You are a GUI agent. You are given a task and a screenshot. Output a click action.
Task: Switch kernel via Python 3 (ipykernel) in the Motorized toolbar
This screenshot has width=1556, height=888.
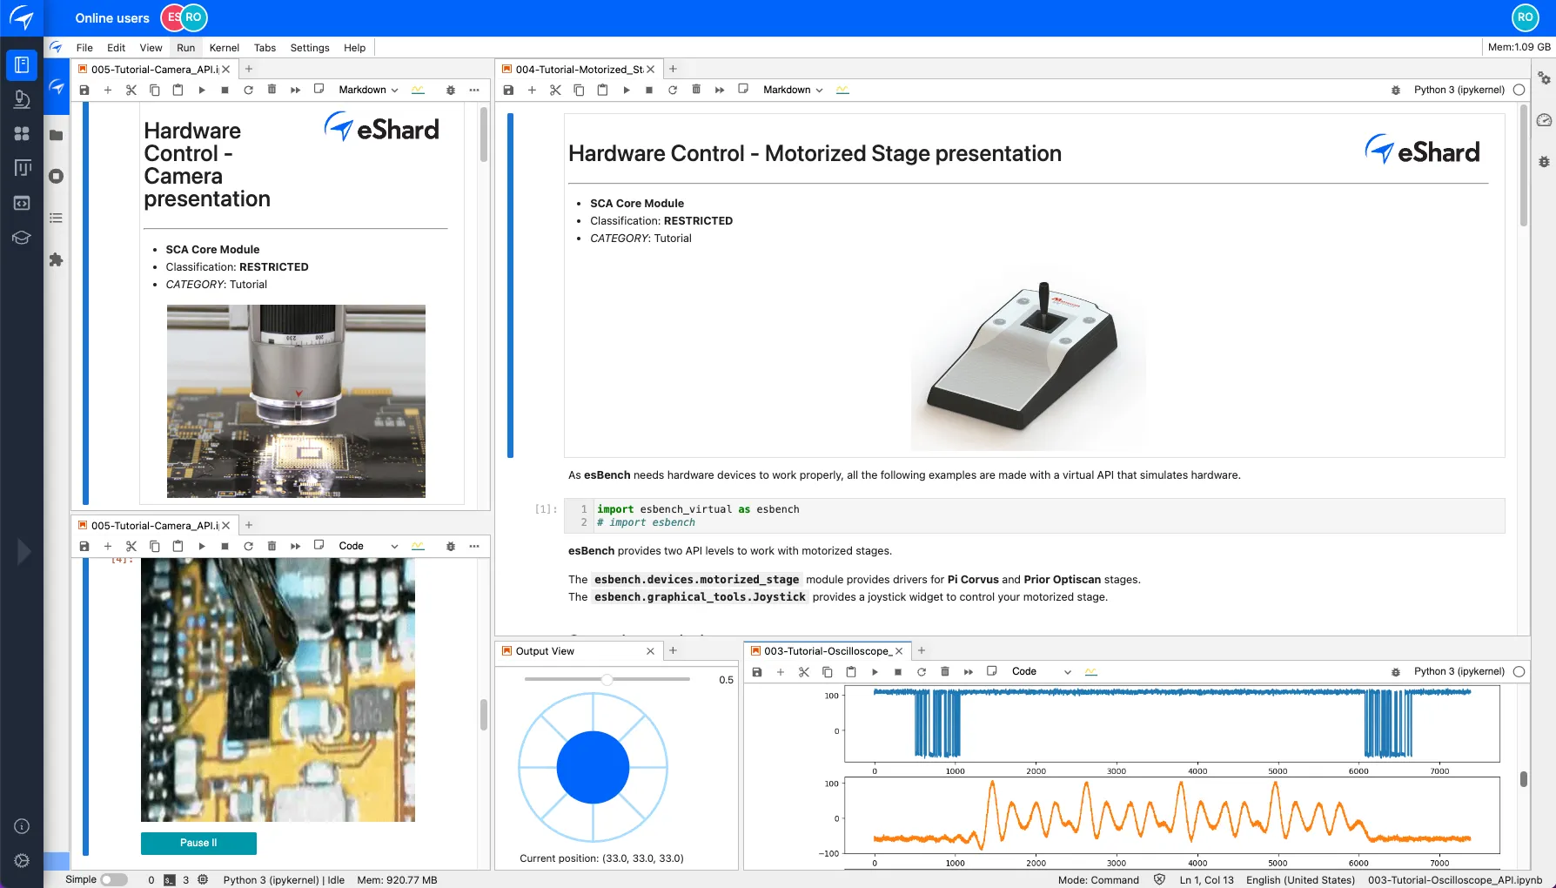(x=1459, y=90)
